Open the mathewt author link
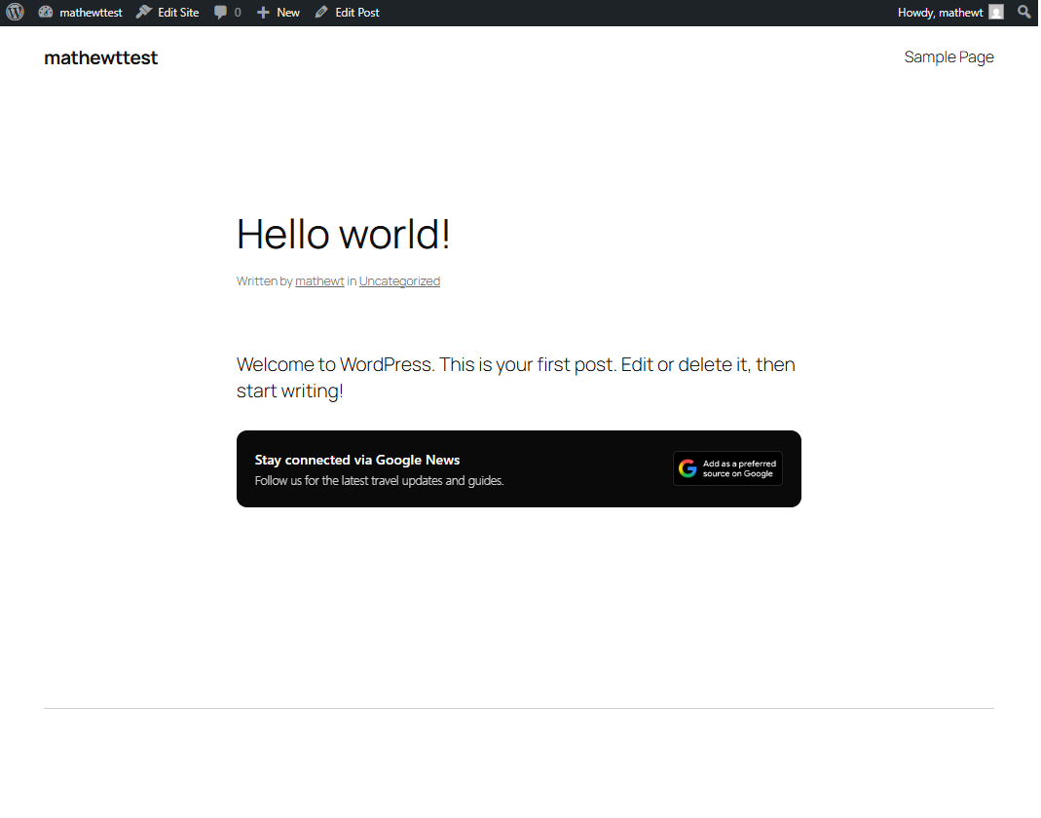Image resolution: width=1041 pixels, height=818 pixels. point(319,281)
